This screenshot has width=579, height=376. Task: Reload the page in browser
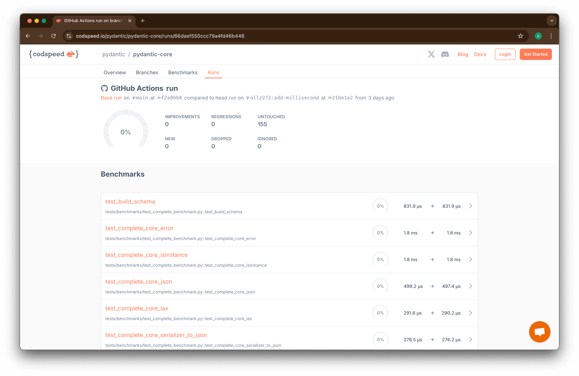coord(53,36)
